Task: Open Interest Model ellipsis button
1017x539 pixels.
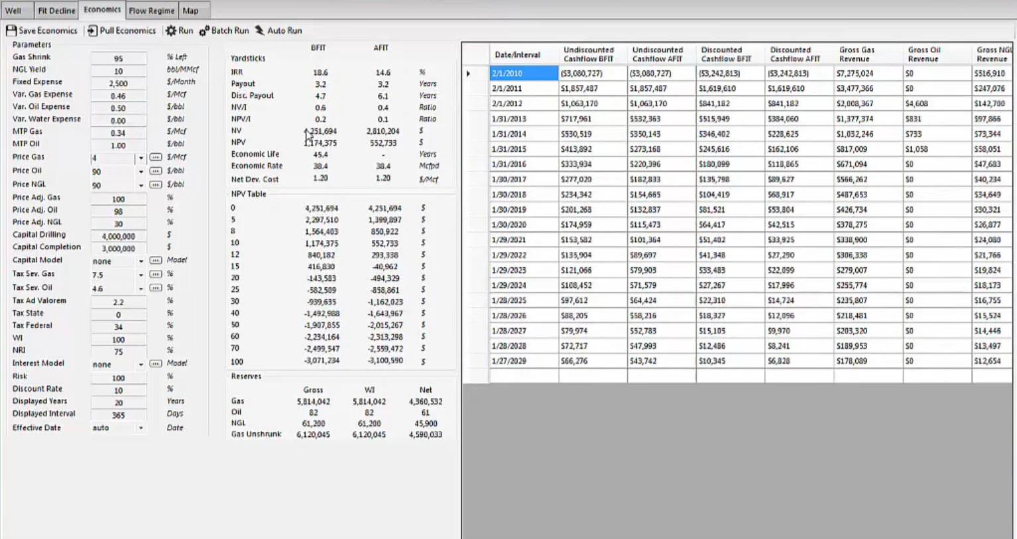Action: (155, 364)
